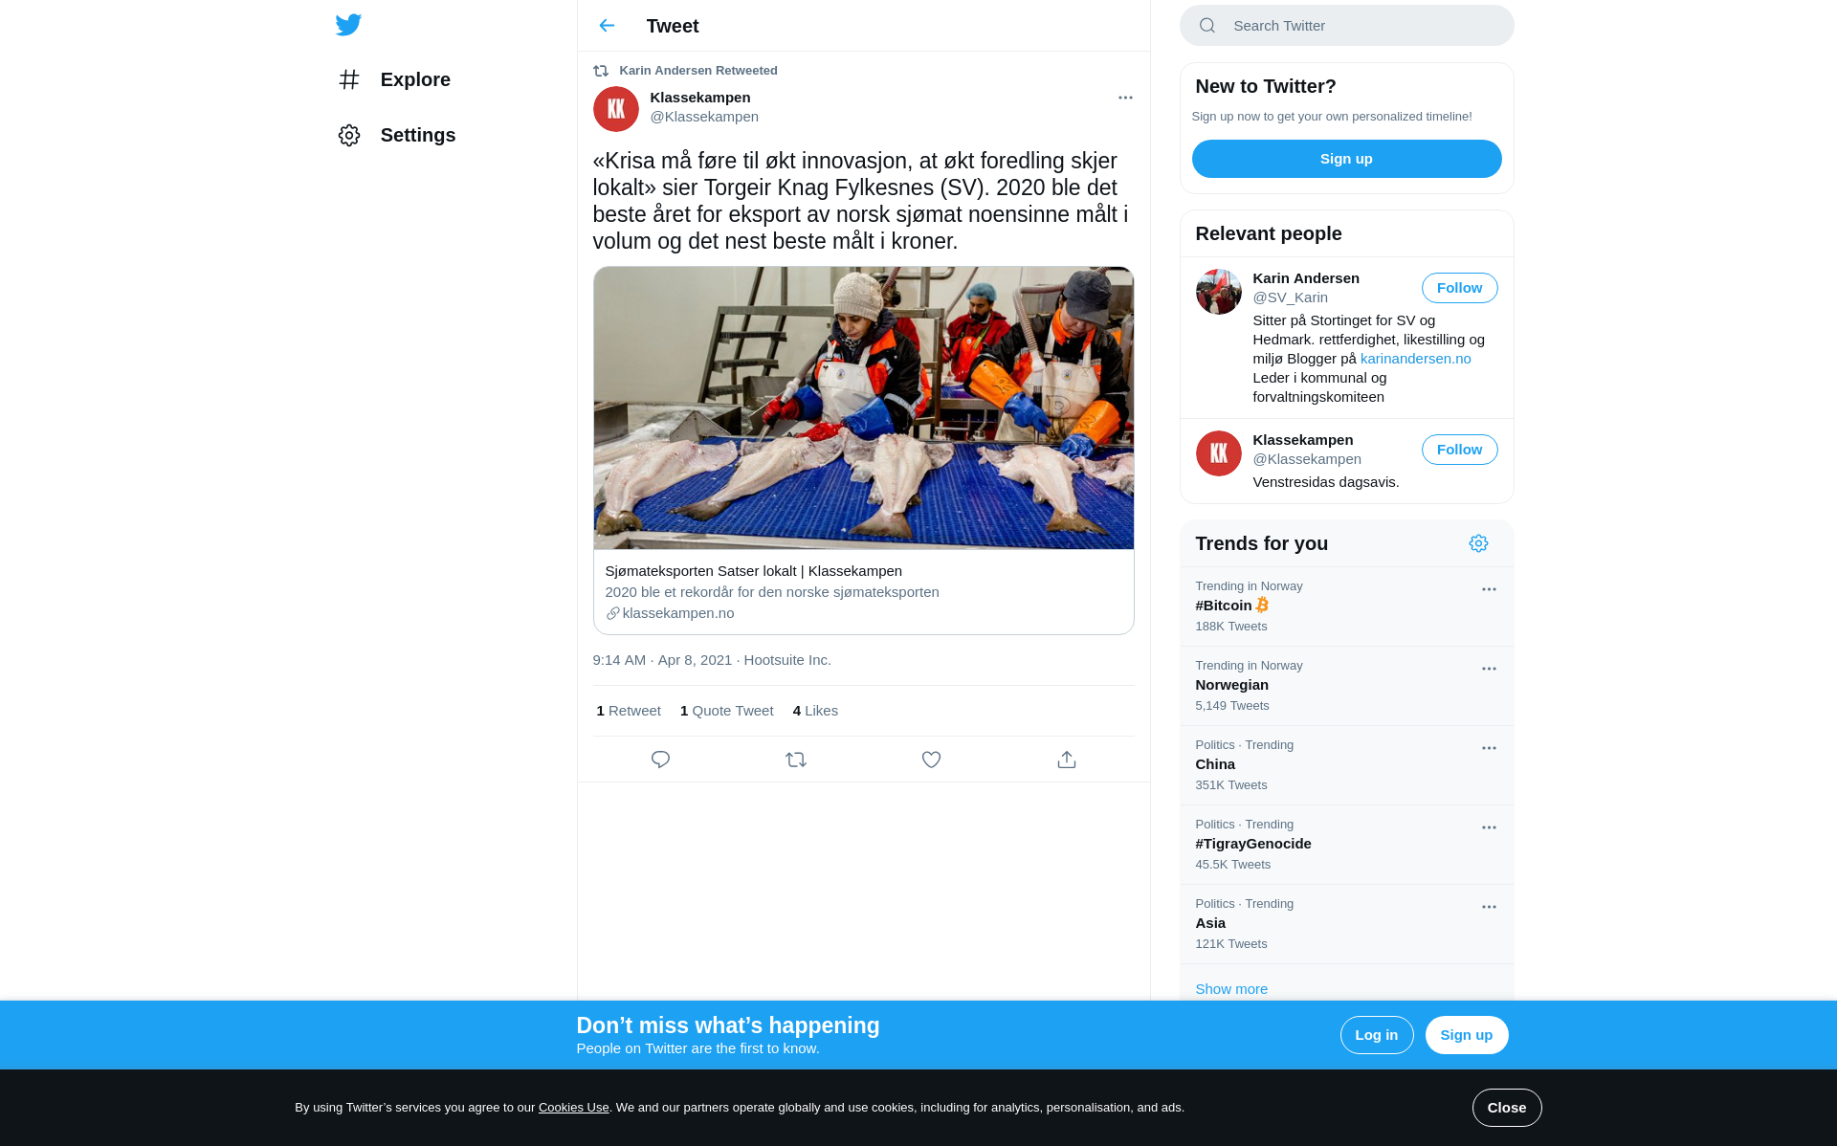The width and height of the screenshot is (1837, 1146).
Task: Close the cookies notice banner
Action: tap(1506, 1108)
